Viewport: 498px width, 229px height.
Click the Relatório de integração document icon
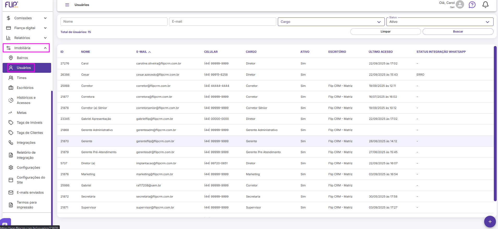tap(11, 155)
